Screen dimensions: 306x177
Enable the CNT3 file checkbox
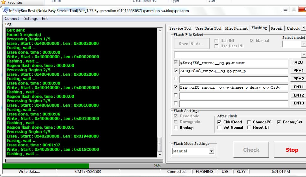point(176,103)
